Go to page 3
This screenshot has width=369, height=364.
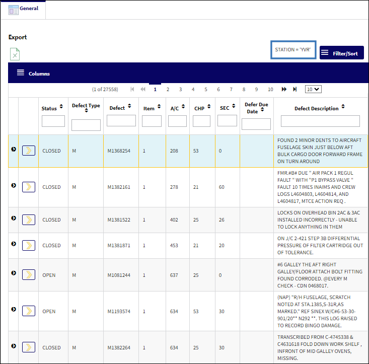coord(181,90)
